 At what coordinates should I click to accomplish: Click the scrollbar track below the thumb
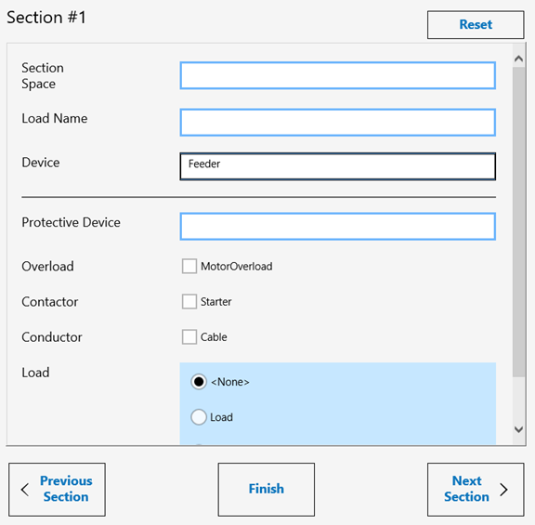[x=518, y=400]
